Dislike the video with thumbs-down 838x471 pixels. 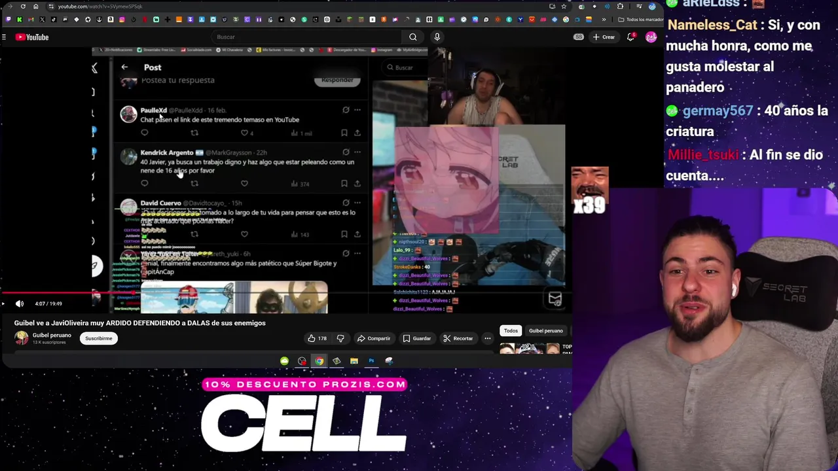[340, 338]
